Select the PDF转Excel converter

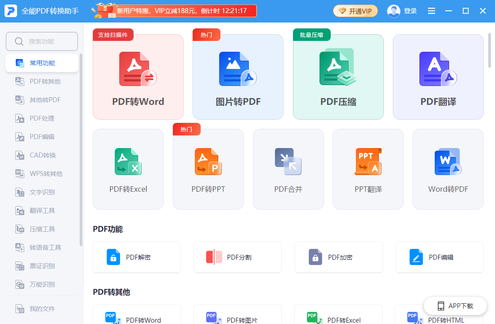(128, 169)
